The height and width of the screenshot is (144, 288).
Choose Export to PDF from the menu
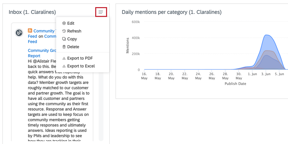coord(80,58)
